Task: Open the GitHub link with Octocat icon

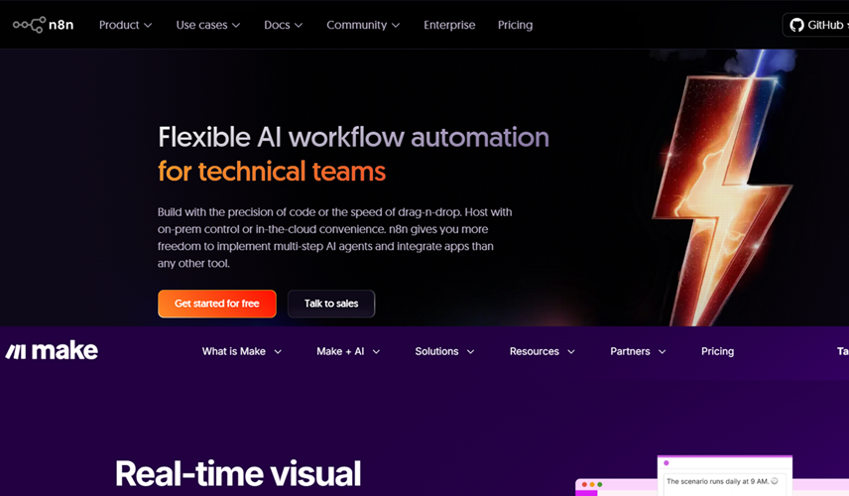Action: (x=816, y=25)
